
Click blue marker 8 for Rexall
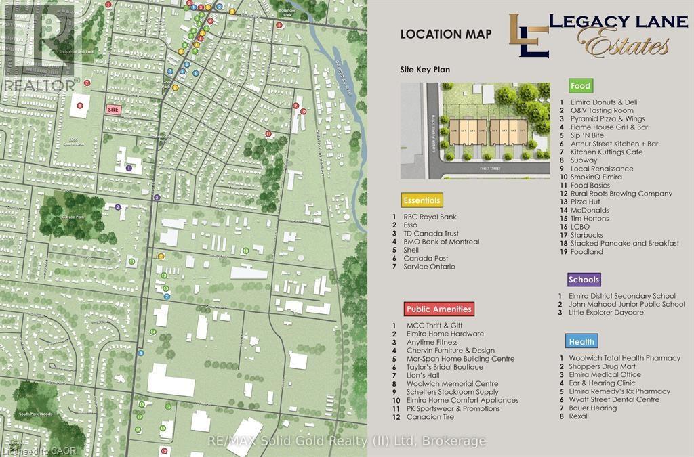(140, 353)
